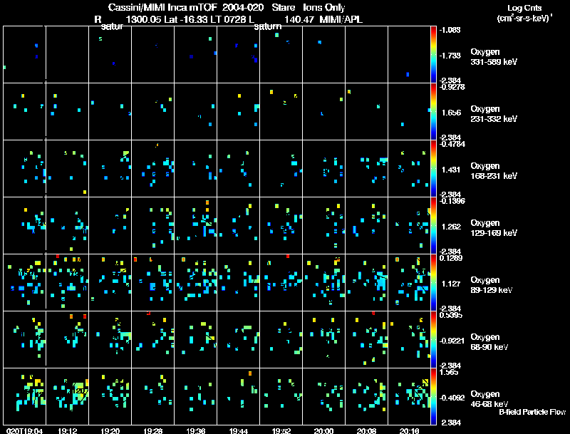Viewport: 570px width, 434px height.
Task: Click the Oxygen 331-589 keV color bar
Action: point(433,55)
